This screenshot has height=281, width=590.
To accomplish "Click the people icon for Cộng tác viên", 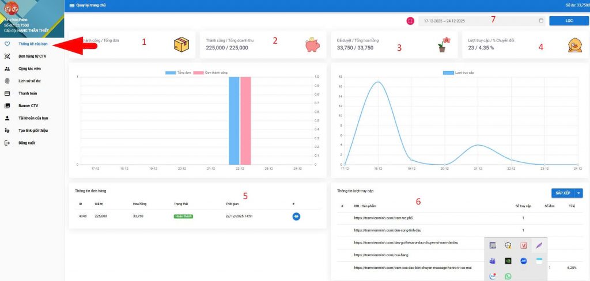I will tap(7, 69).
